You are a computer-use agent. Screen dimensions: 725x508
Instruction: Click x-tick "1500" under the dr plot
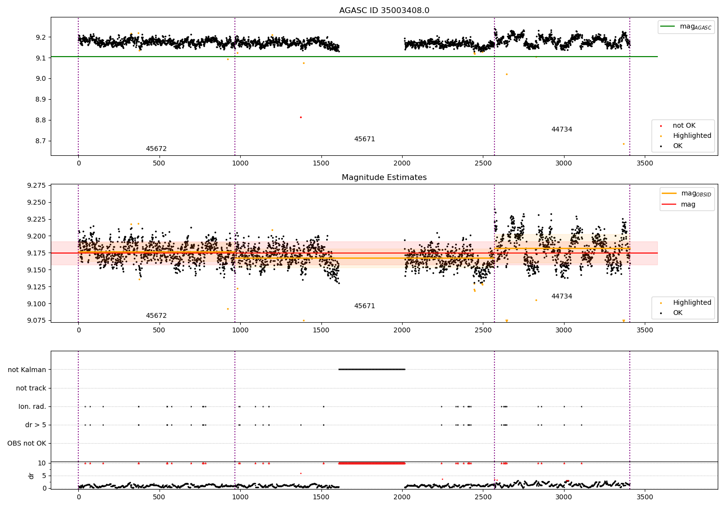321,497
